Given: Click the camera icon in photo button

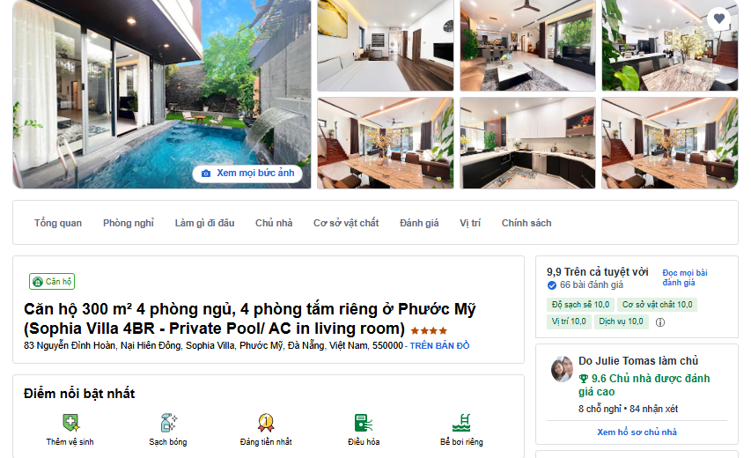Looking at the screenshot, I should [206, 174].
